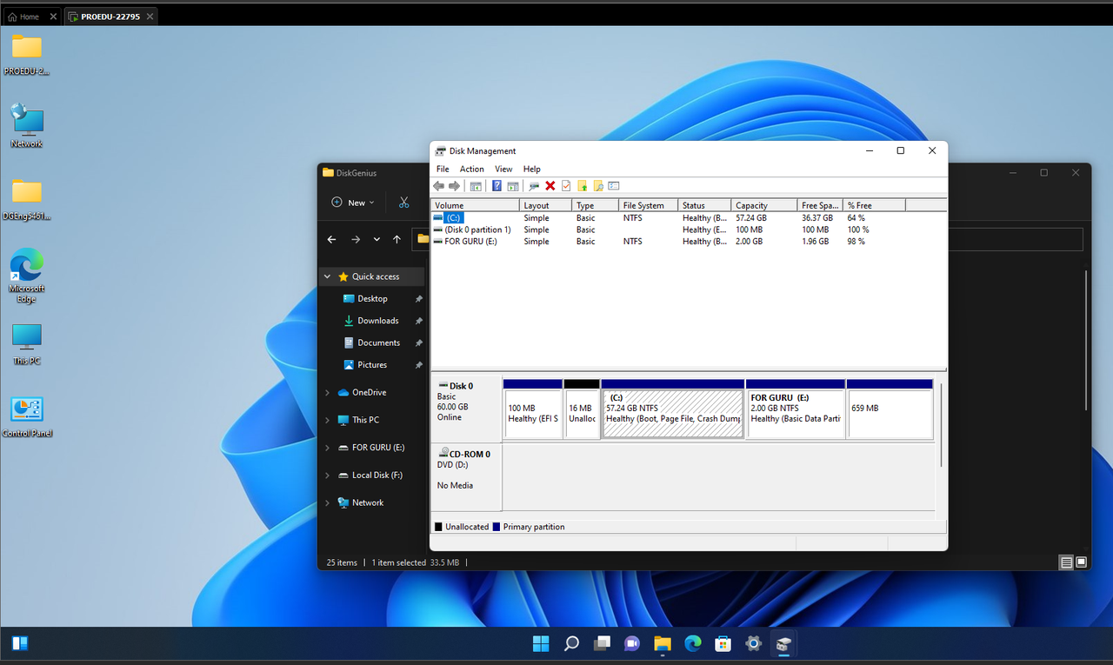Click the folder with magnifier toolbar icon
Screen dimensions: 1113x665
[598, 186]
